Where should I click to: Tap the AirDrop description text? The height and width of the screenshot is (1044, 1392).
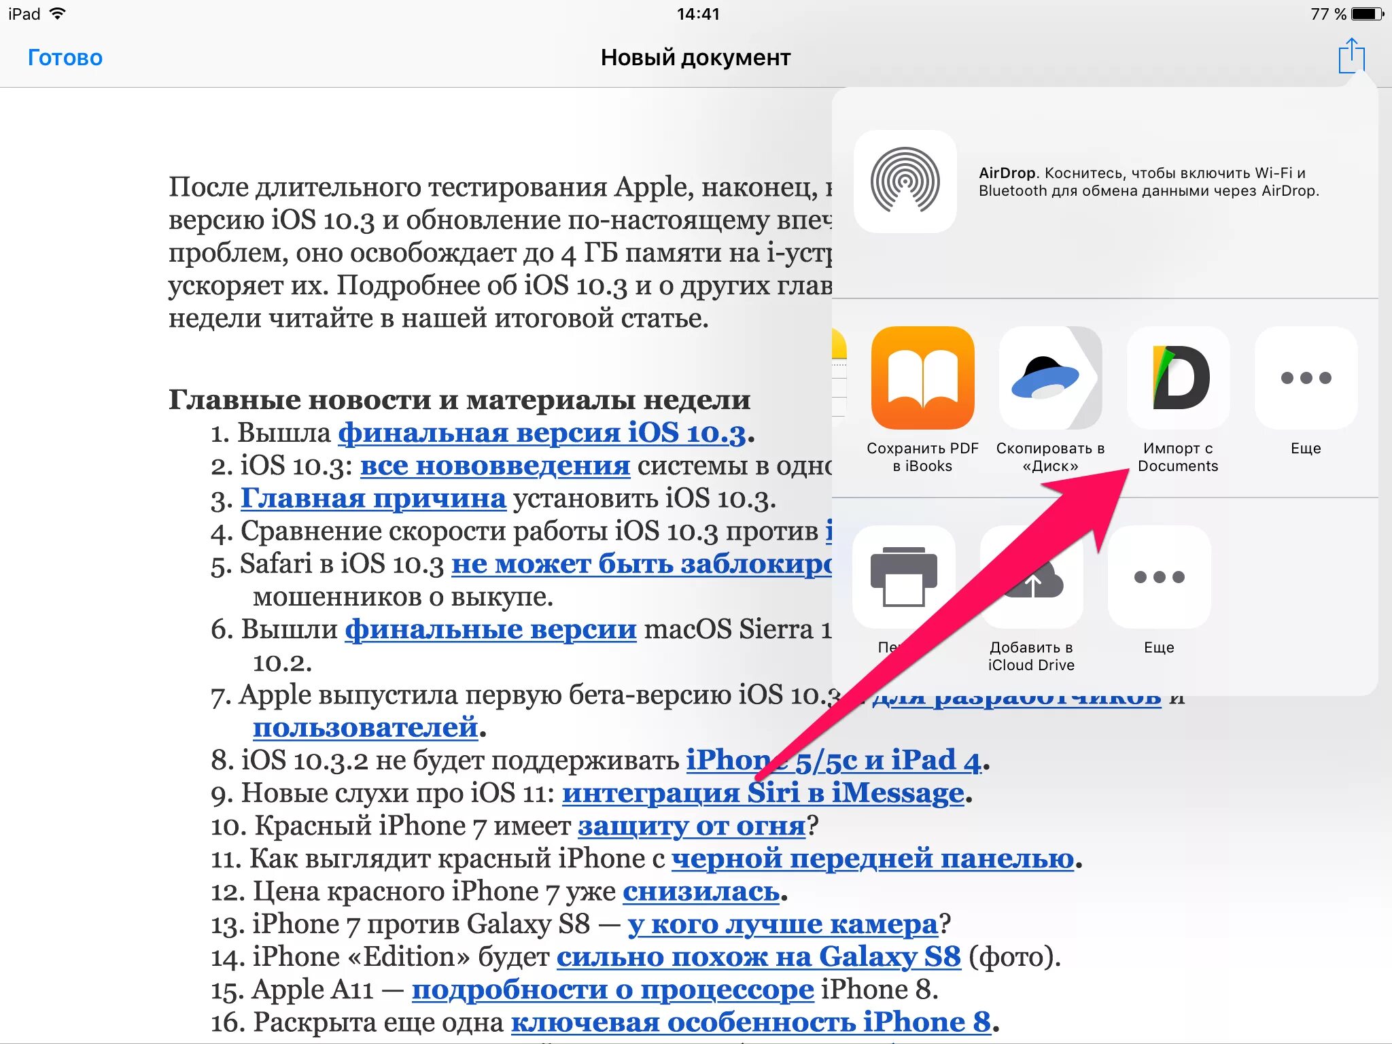[x=1149, y=181]
